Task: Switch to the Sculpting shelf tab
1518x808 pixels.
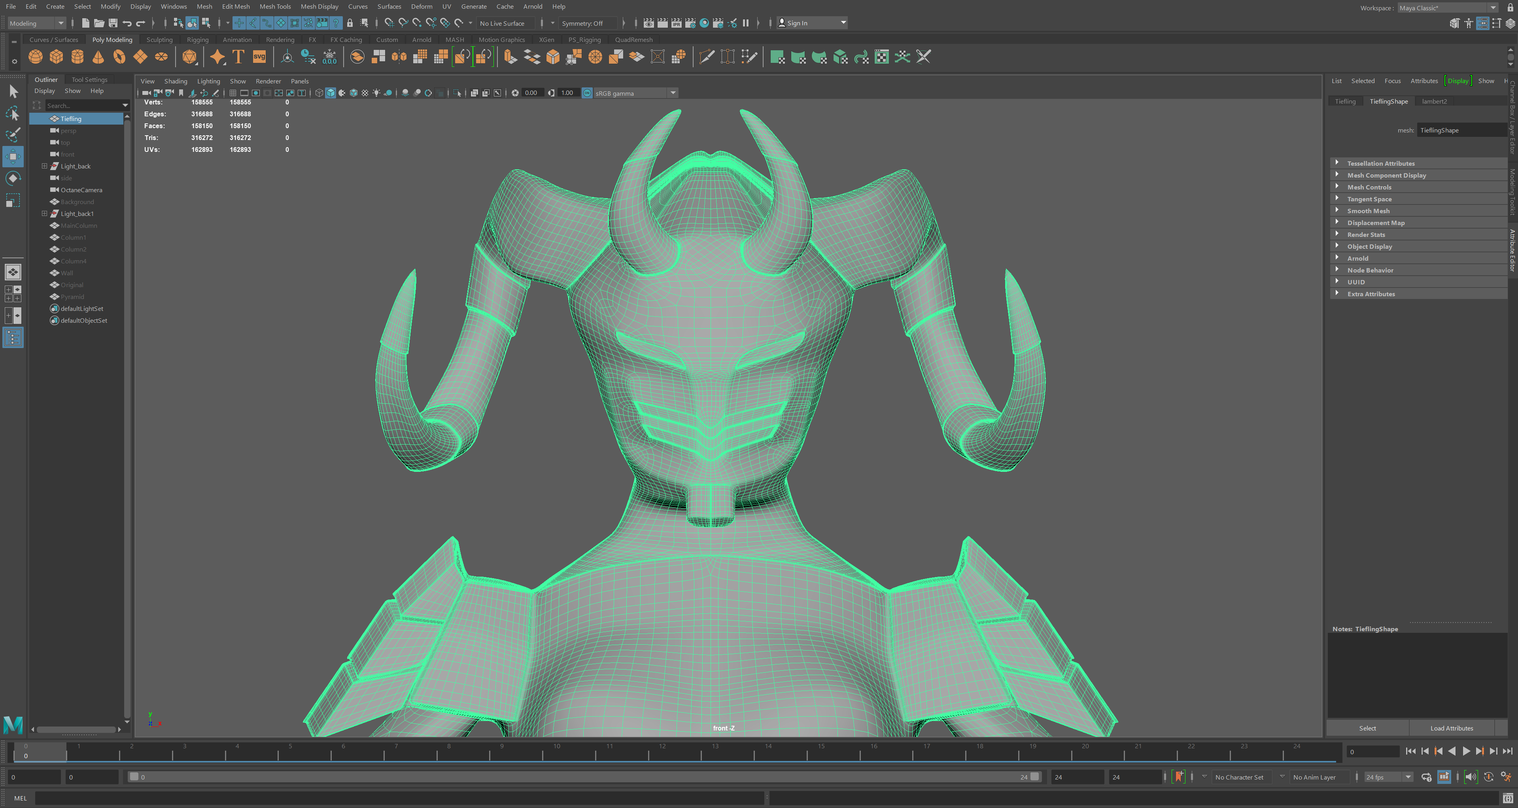Action: tap(159, 40)
